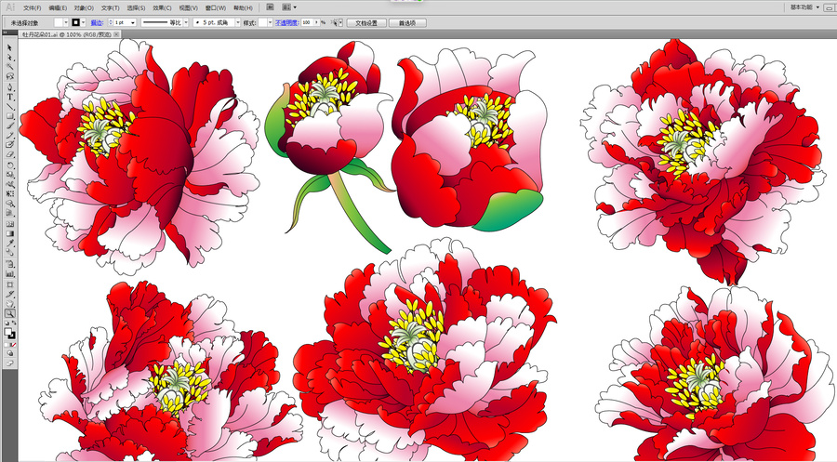The width and height of the screenshot is (837, 462).
Task: Set paint to None (red slash)
Action: [x=13, y=345]
